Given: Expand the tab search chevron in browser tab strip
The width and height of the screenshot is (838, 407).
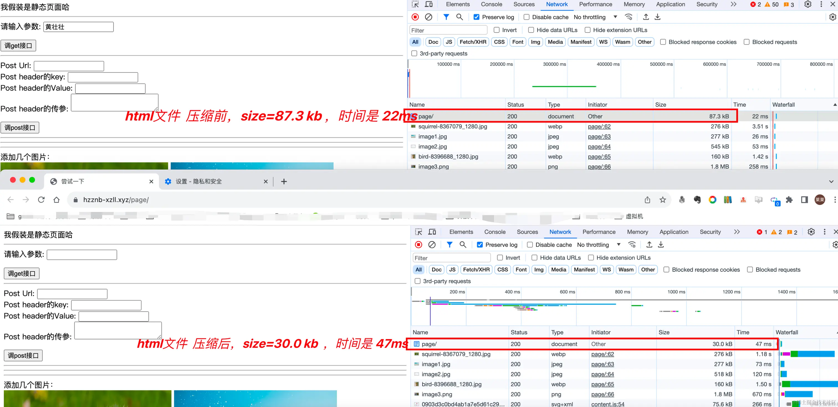Looking at the screenshot, I should point(831,181).
